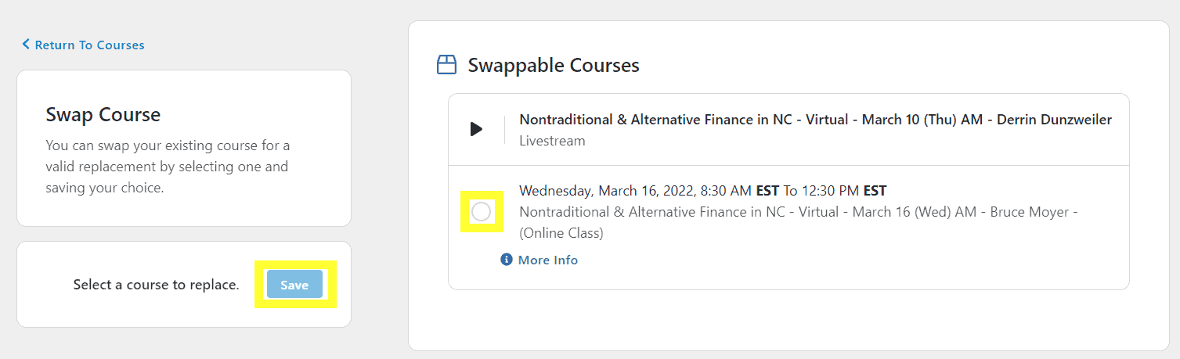Click the blue info circle icon
The width and height of the screenshot is (1180, 359).
tap(507, 260)
